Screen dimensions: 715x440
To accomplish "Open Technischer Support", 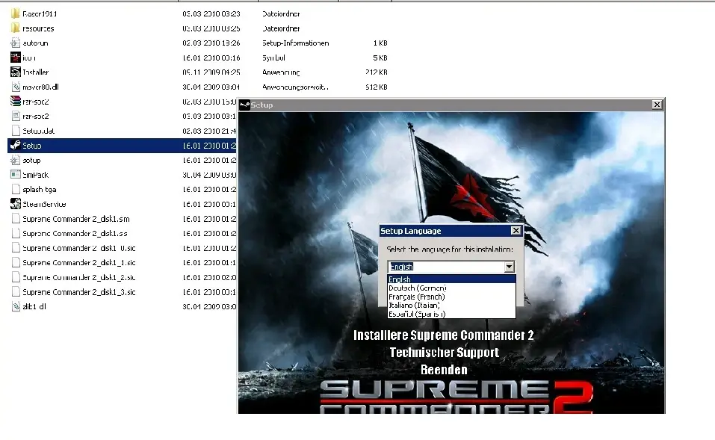I will click(444, 353).
